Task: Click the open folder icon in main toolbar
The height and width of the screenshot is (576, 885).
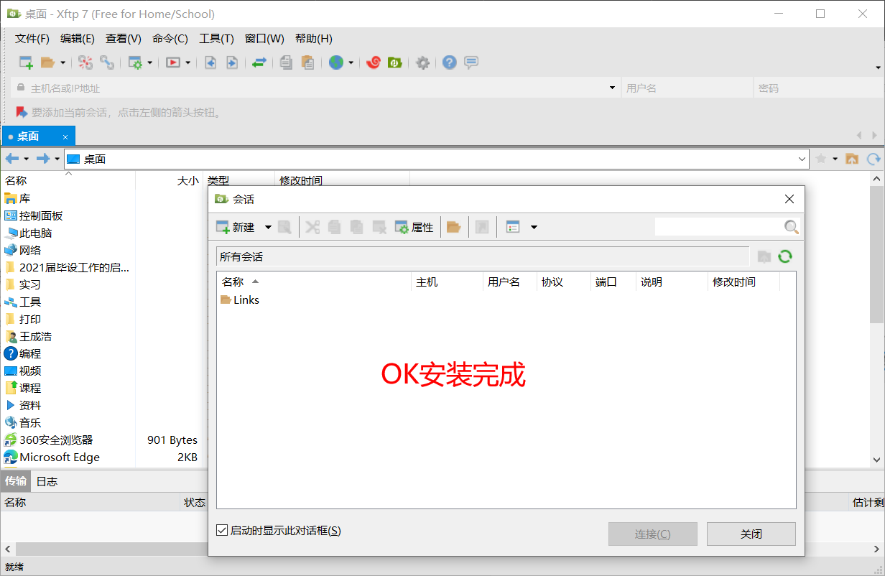Action: tap(47, 62)
